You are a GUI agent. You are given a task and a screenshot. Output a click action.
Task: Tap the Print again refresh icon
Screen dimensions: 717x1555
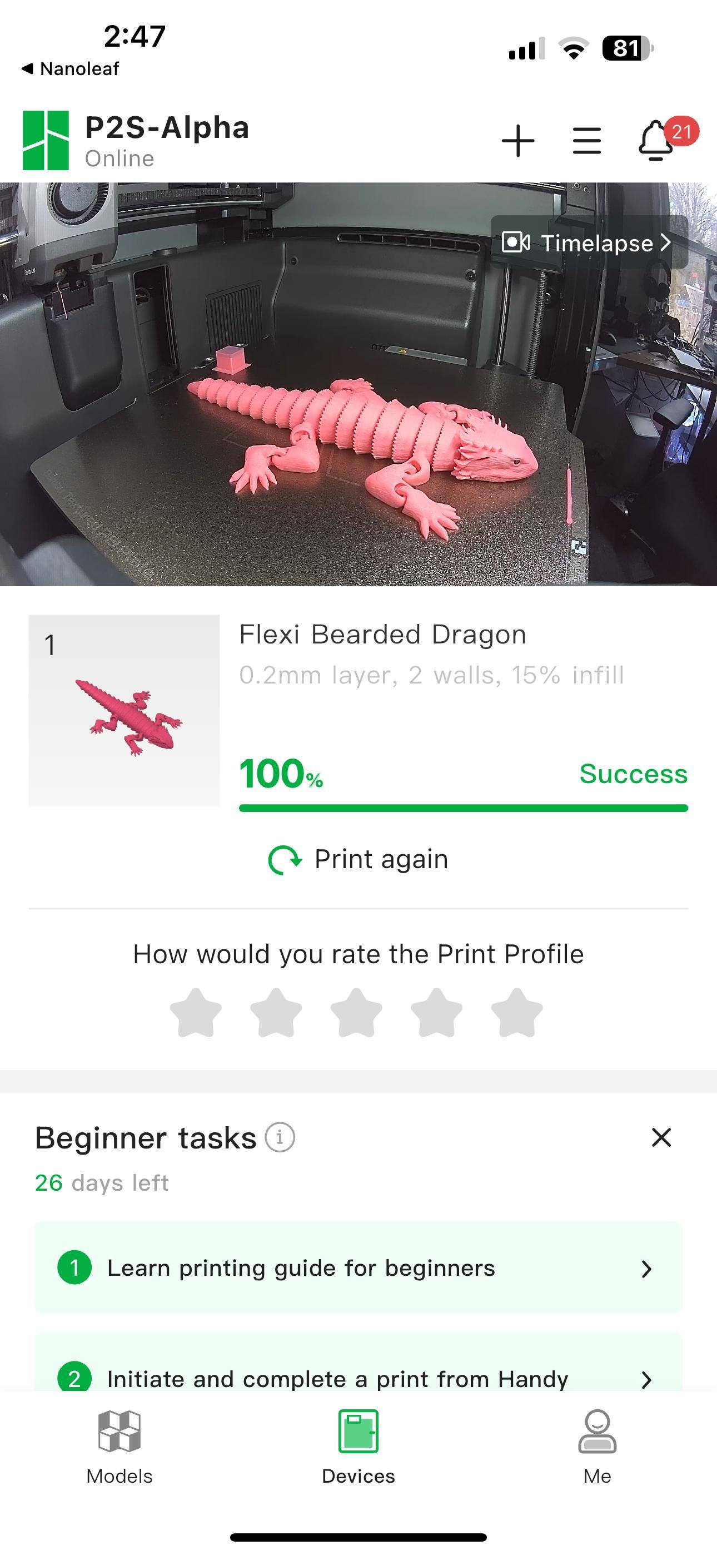tap(284, 860)
